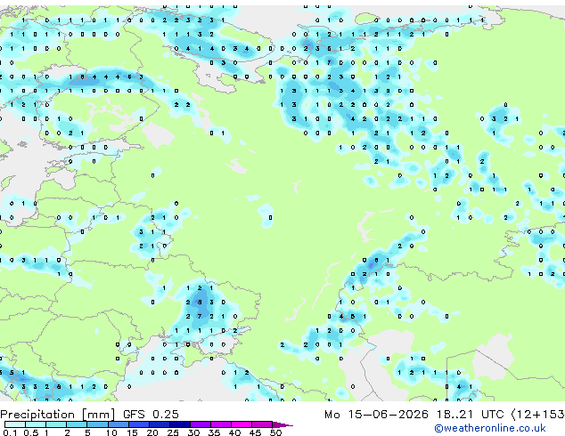
Task: Select the 30–35 mm purple swatch
Action: pyautogui.click(x=200, y=424)
